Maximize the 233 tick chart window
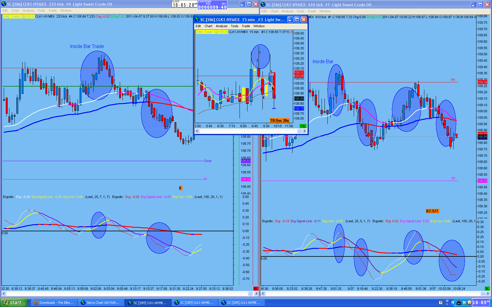The image size is (492, 307). tap(249, 4)
